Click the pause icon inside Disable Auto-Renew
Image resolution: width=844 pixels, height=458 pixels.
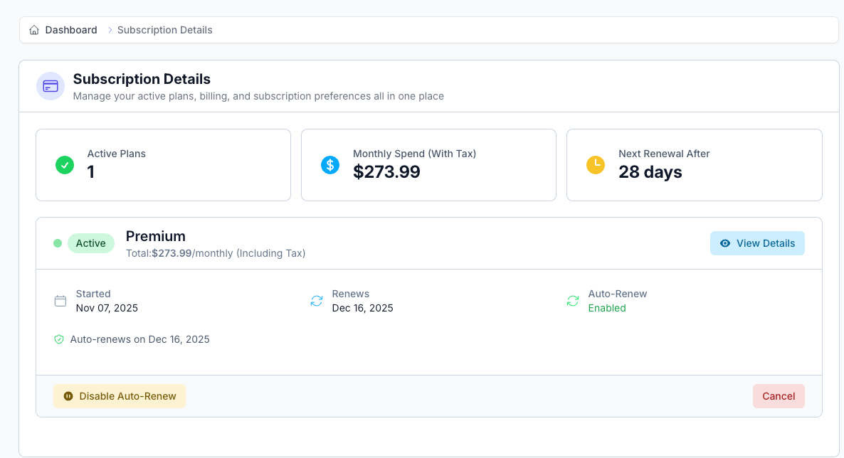click(x=68, y=396)
